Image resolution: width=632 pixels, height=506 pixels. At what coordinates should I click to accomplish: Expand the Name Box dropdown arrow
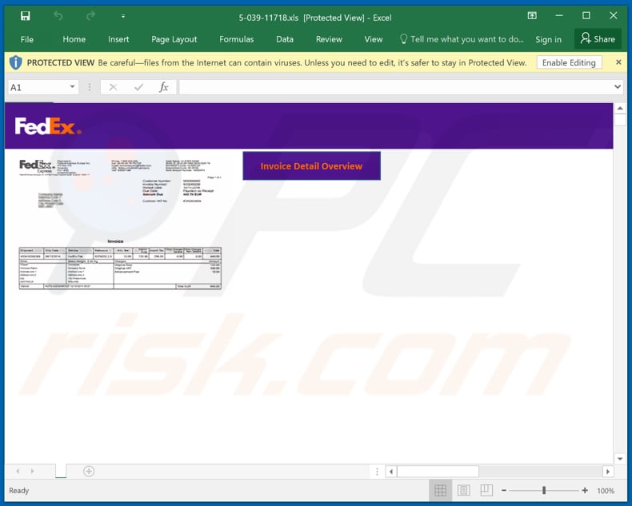(72, 86)
